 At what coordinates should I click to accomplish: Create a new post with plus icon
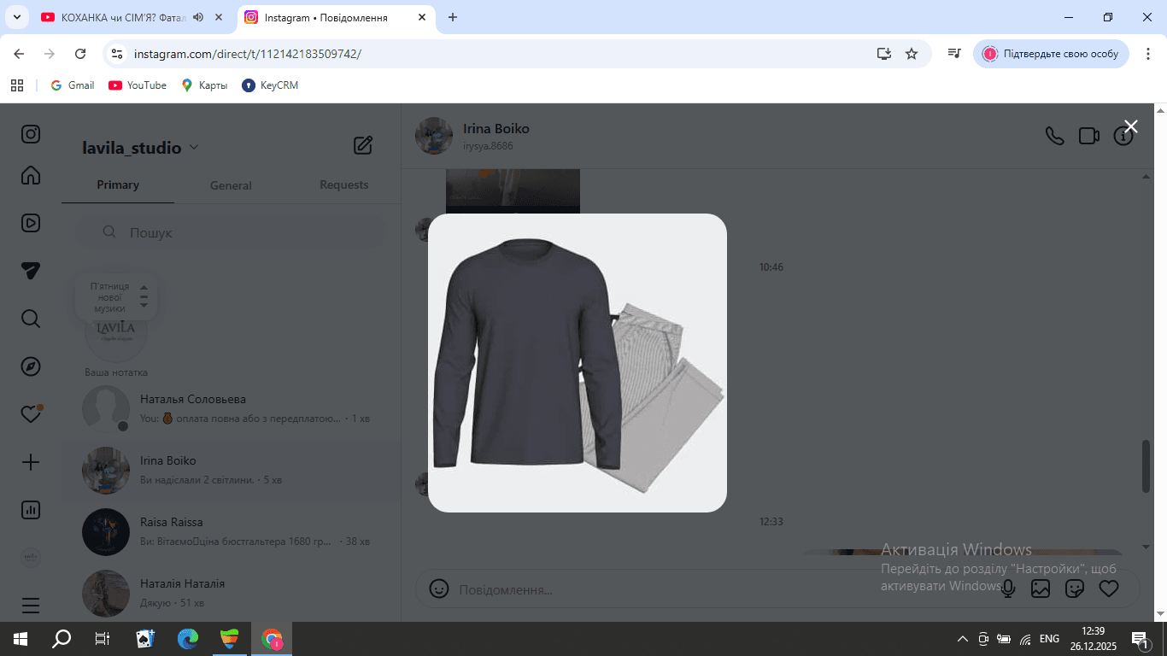pyautogui.click(x=31, y=462)
